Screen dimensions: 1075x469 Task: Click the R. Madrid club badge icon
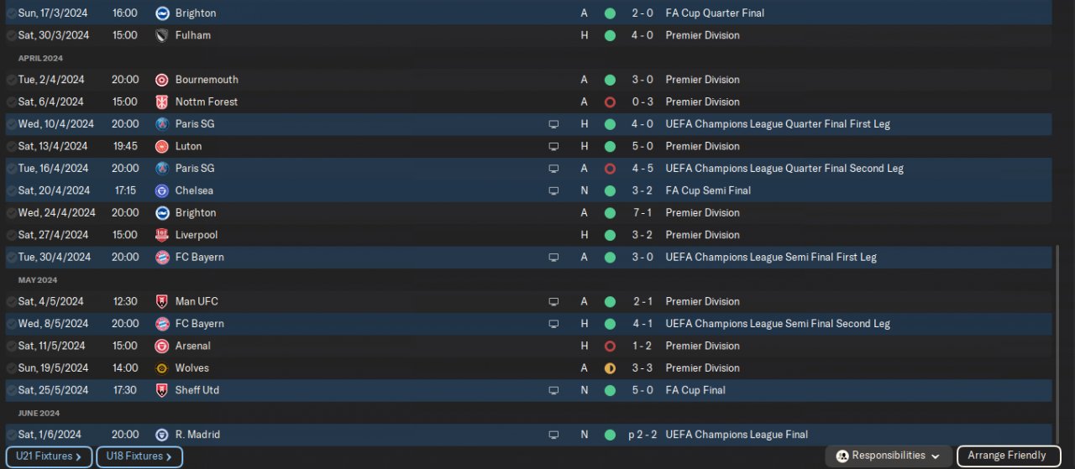point(162,435)
